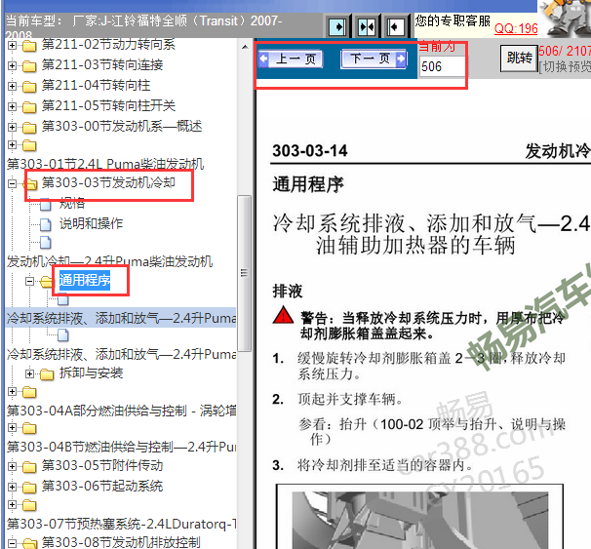The image size is (591, 549).
Task: Expand the 第303-00节发动机系—概述 folder
Action: [12, 127]
